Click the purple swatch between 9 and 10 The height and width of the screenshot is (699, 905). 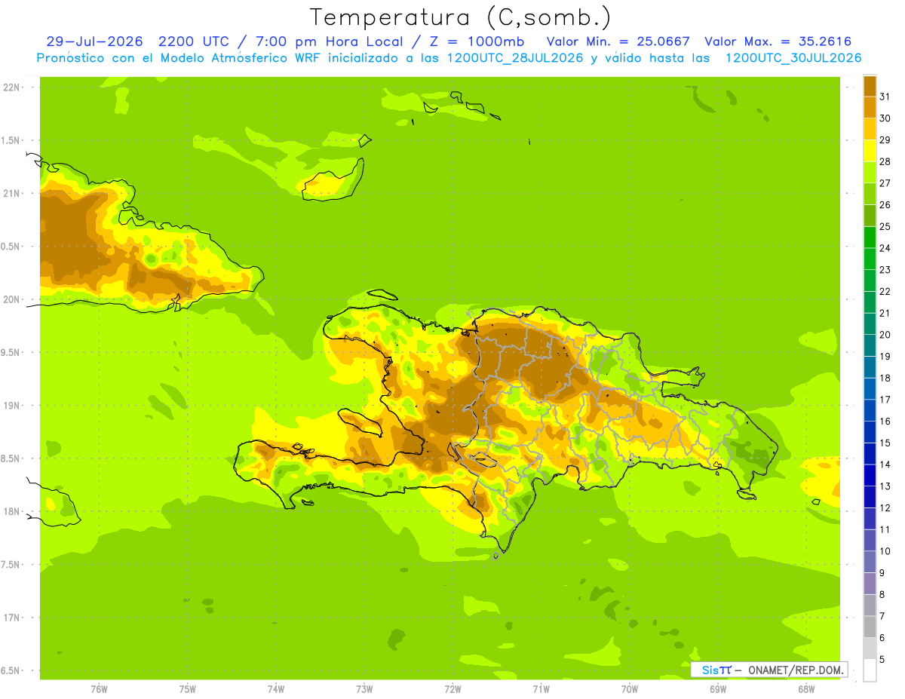coord(870,562)
